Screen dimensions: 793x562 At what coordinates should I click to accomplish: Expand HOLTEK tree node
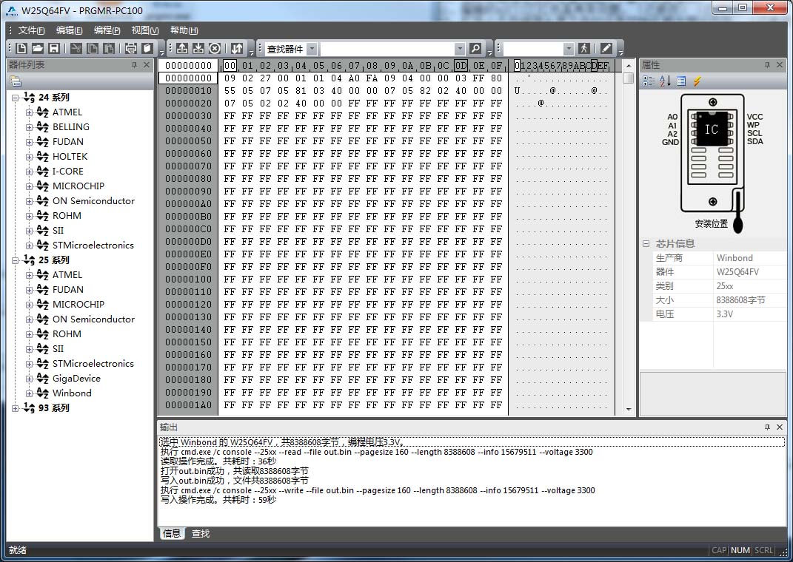[30, 157]
